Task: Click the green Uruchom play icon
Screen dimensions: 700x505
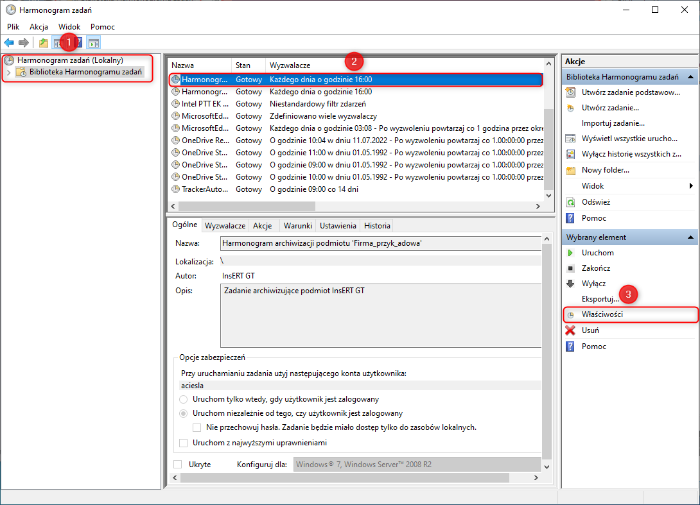Action: click(x=570, y=253)
